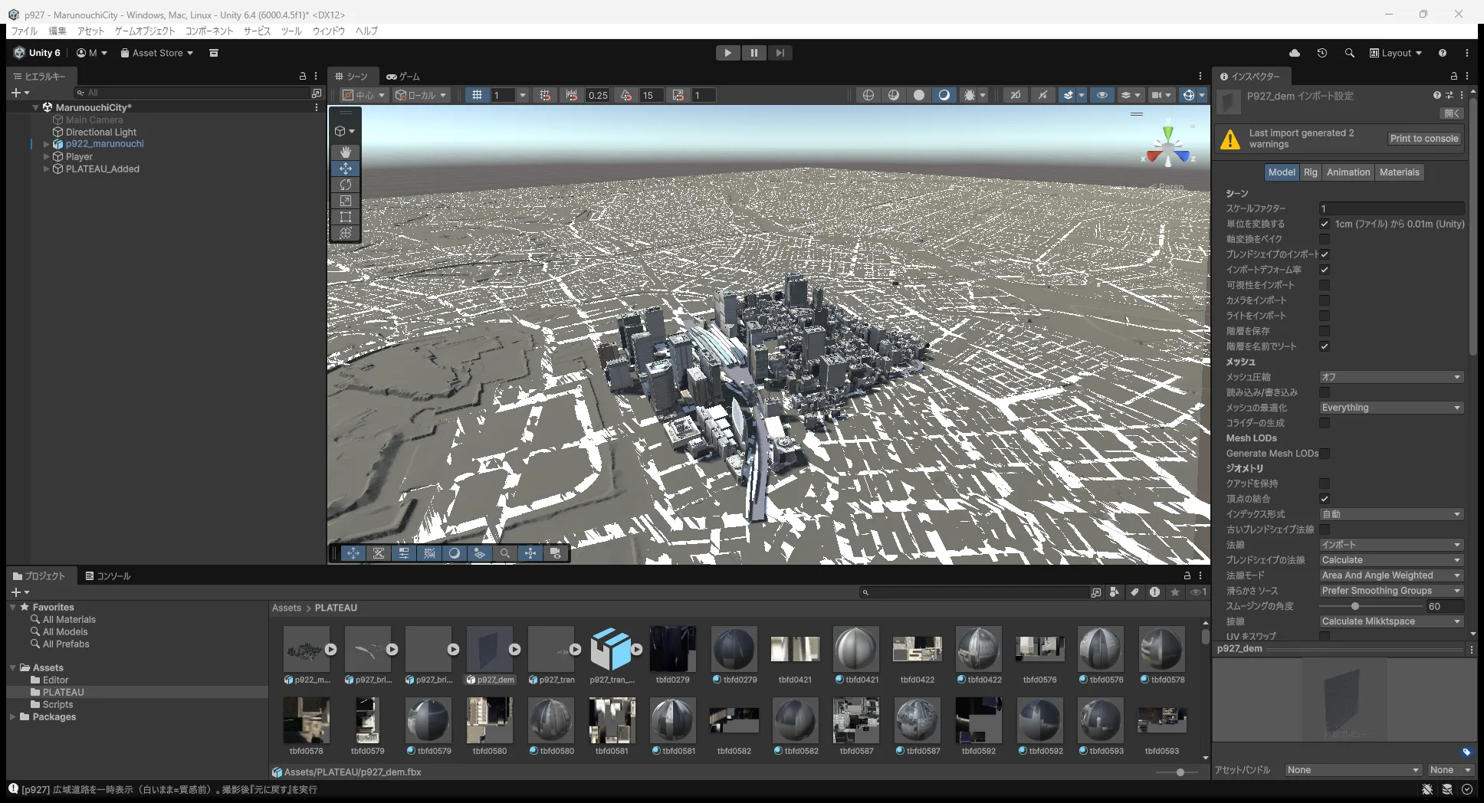
Task: Toggle the 2D view mode button
Action: pos(1016,95)
